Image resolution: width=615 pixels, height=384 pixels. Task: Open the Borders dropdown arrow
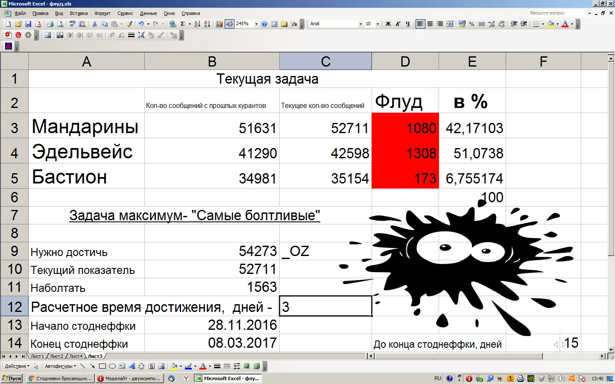[543, 24]
